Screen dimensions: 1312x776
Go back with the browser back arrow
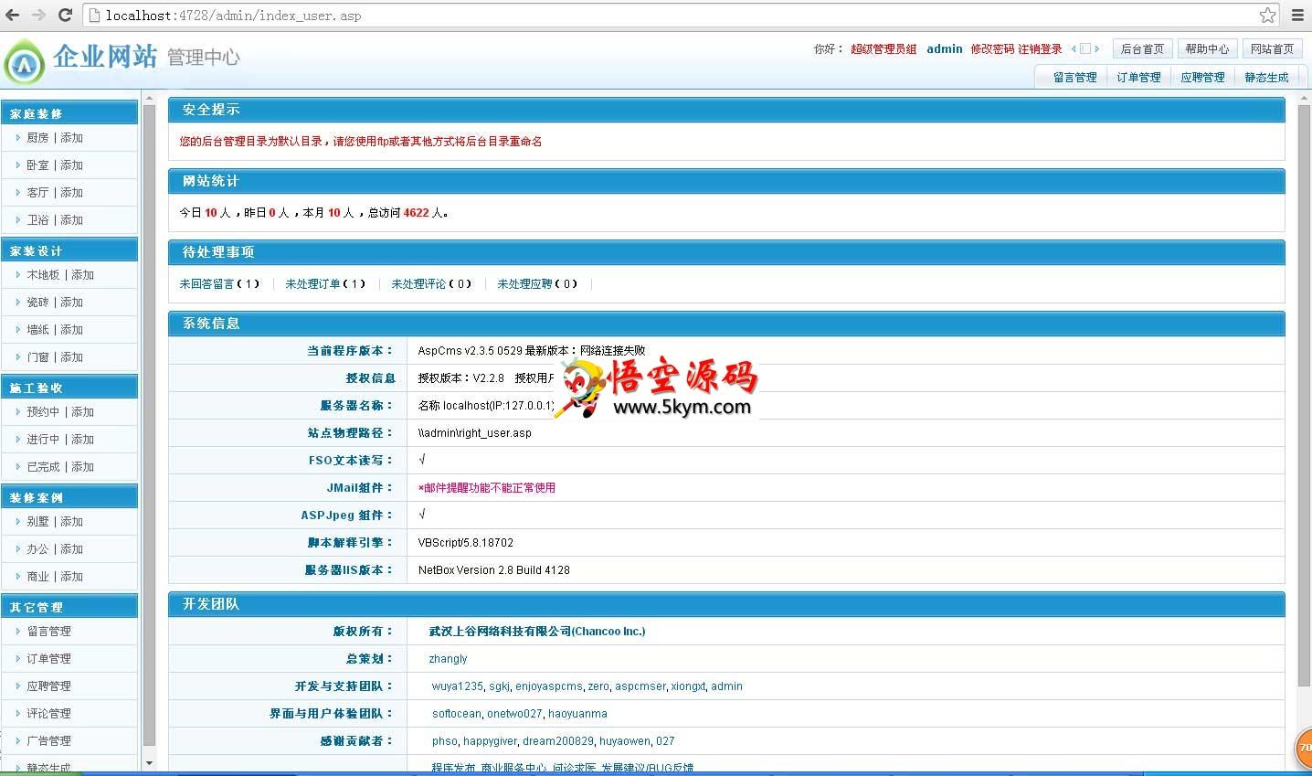[13, 15]
